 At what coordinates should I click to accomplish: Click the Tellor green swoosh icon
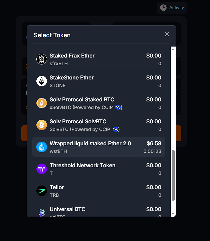point(42,191)
